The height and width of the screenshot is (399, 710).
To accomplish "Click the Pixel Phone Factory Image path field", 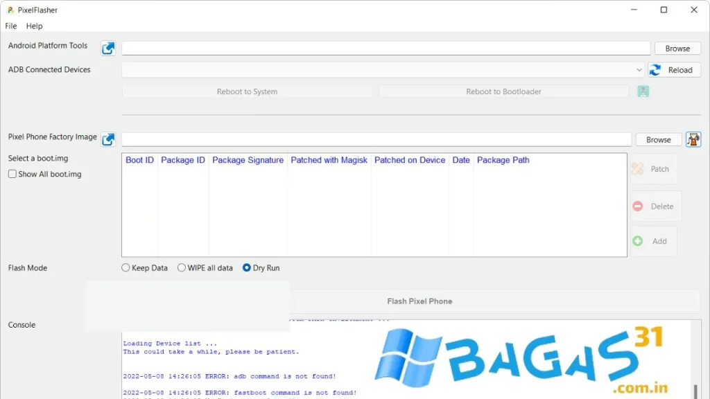I will pos(376,139).
